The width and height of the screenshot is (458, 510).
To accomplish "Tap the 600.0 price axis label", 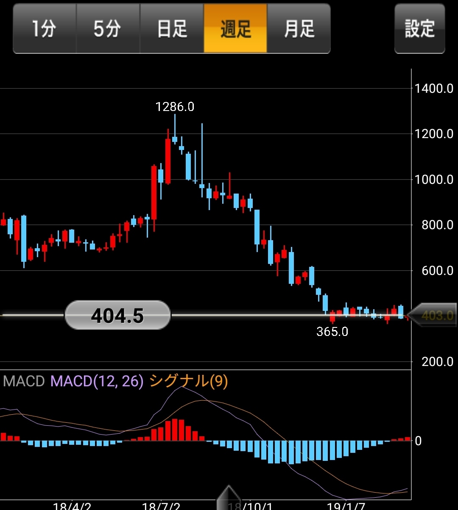I will (x=437, y=270).
